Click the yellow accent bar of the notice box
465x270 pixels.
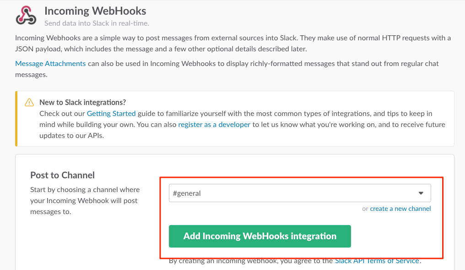pyautogui.click(x=16, y=119)
